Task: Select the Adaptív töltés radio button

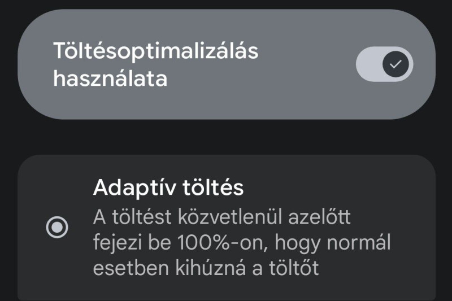Action: [x=57, y=228]
